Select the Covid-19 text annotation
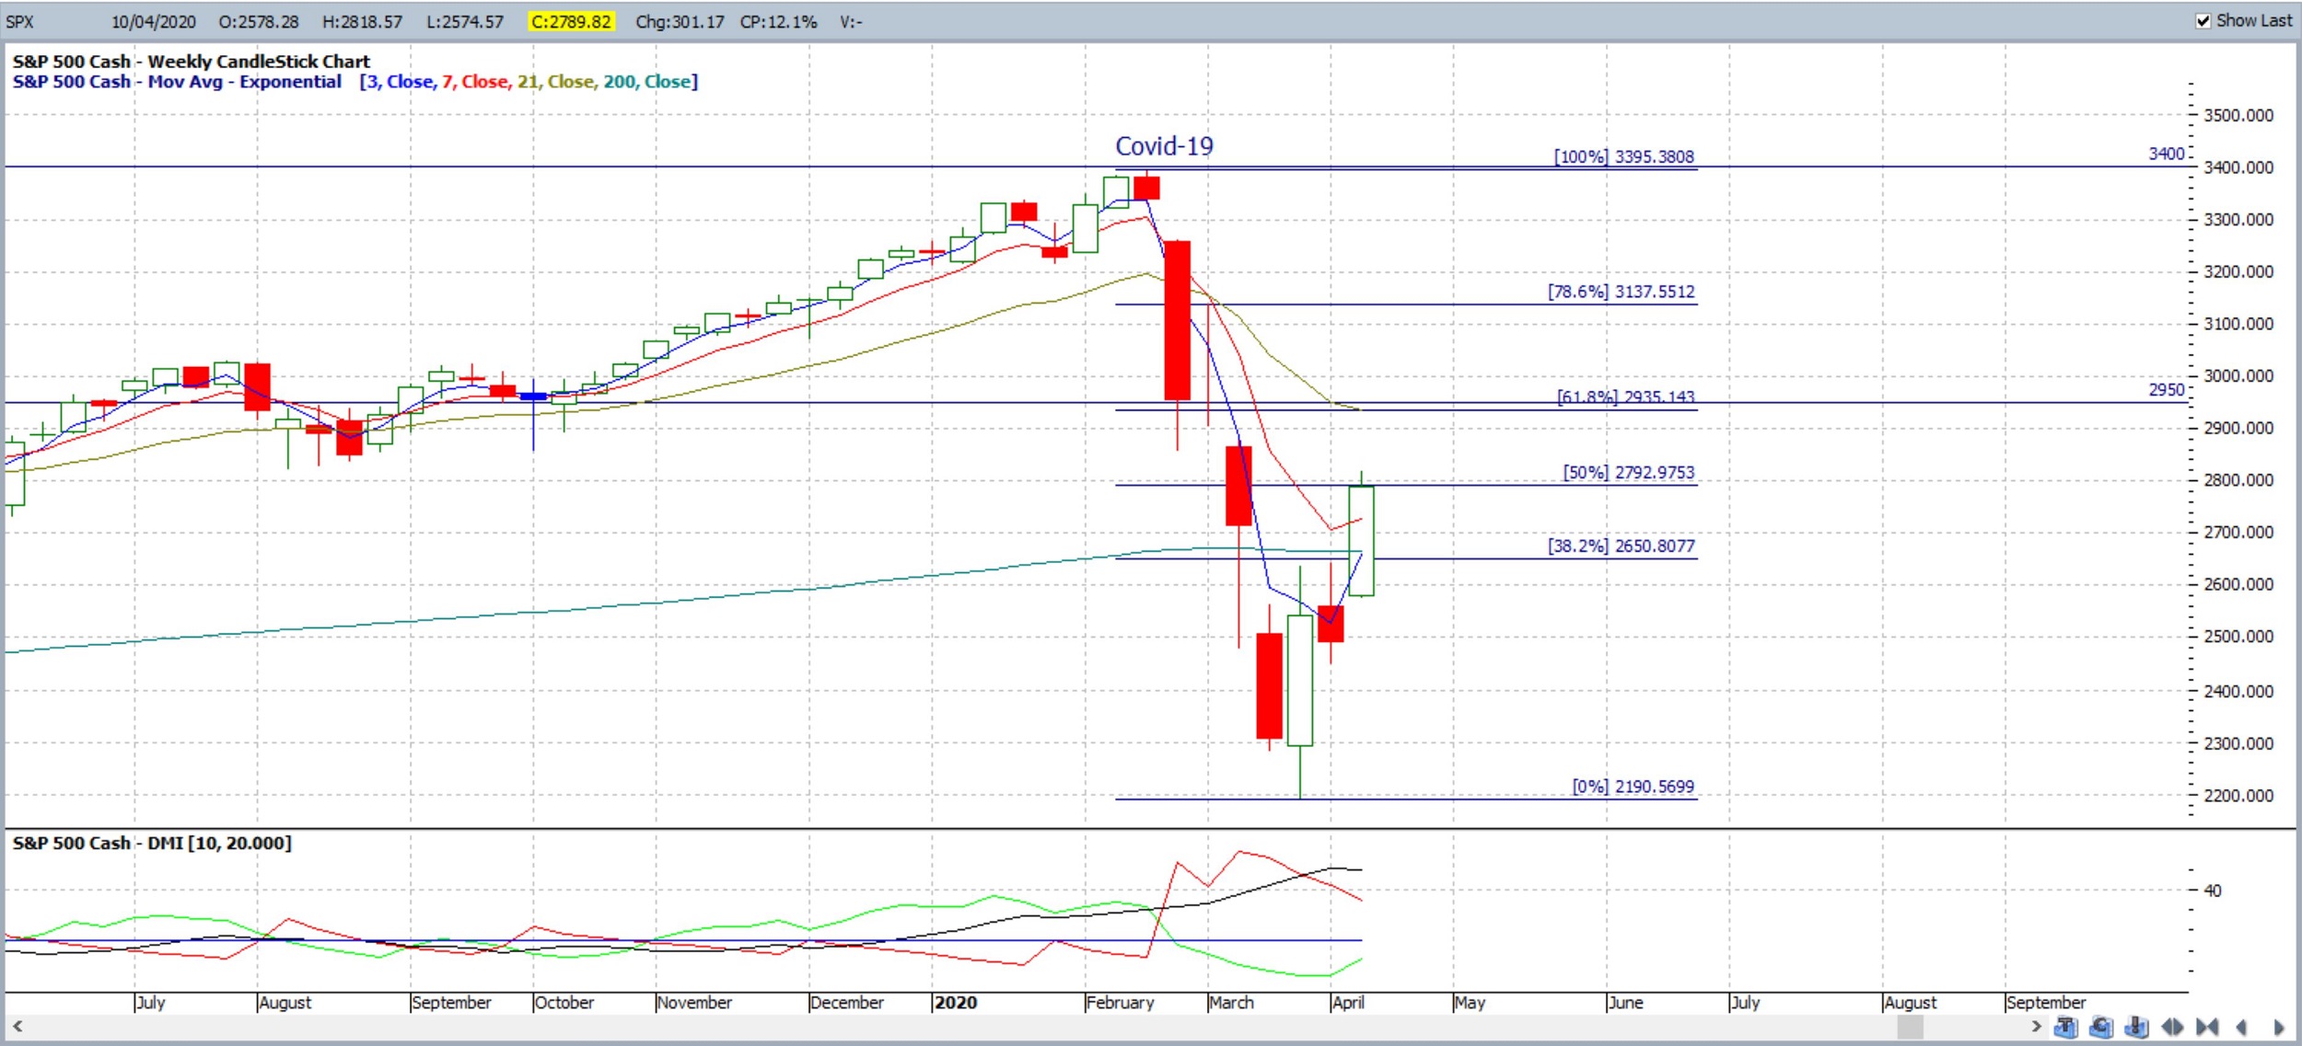The width and height of the screenshot is (2302, 1046). [1164, 146]
